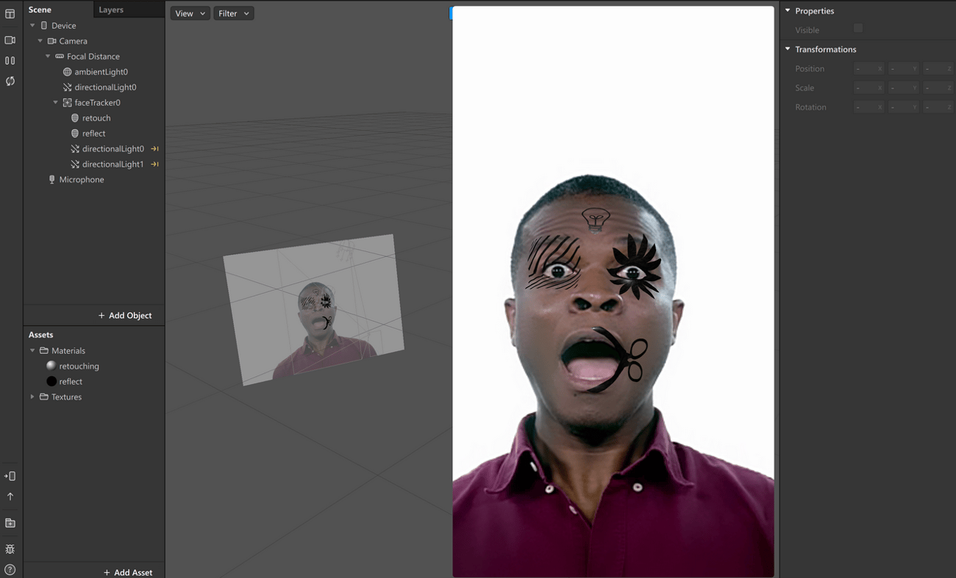
Task: Report a bug using the debug icon
Action: (x=10, y=549)
